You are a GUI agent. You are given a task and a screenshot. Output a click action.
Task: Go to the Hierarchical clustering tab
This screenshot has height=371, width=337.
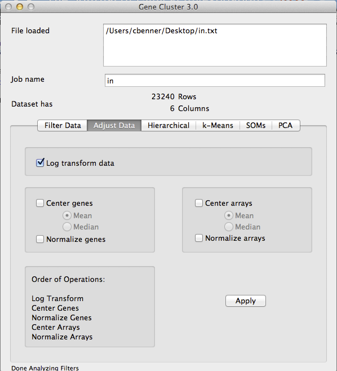[x=168, y=125]
